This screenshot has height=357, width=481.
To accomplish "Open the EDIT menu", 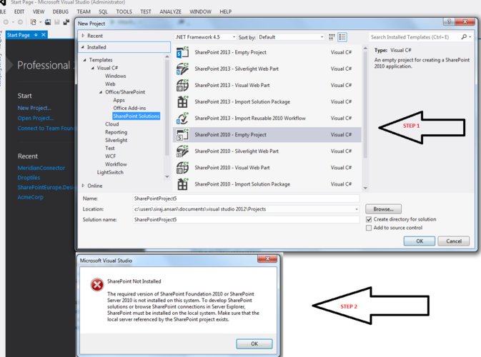I will click(19, 11).
